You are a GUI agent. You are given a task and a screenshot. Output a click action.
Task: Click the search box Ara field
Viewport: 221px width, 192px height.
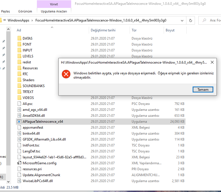point(210,21)
